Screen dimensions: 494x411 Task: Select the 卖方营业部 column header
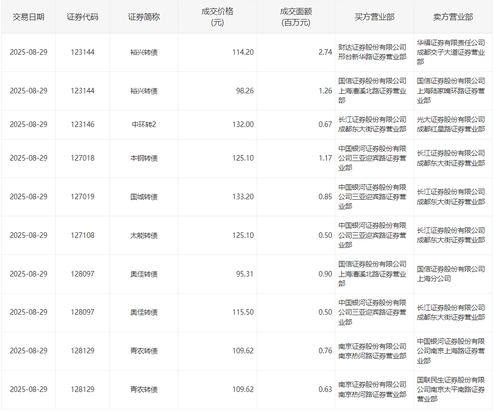click(x=453, y=17)
